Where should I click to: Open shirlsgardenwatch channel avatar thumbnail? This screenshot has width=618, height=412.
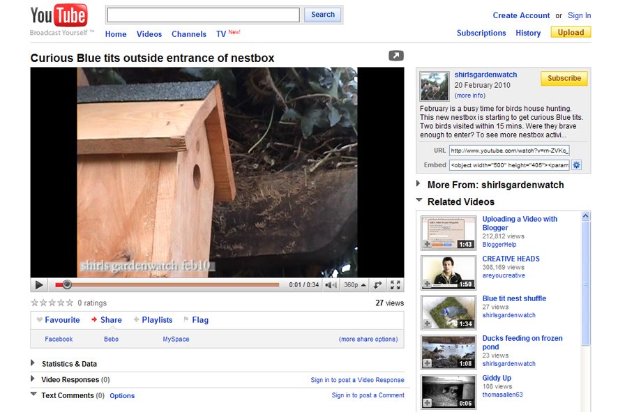[435, 86]
